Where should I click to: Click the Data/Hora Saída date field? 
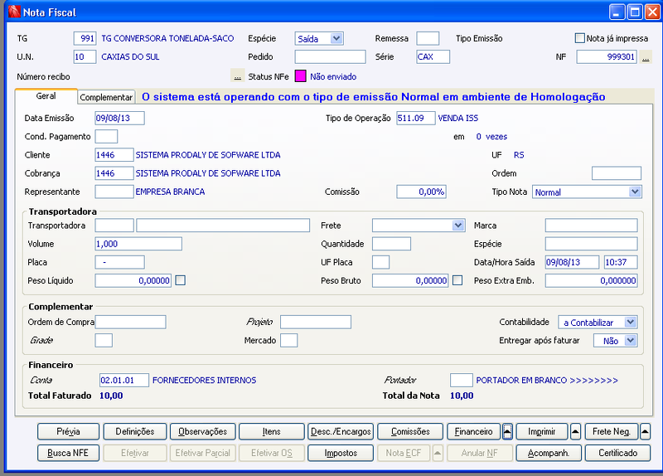point(572,262)
